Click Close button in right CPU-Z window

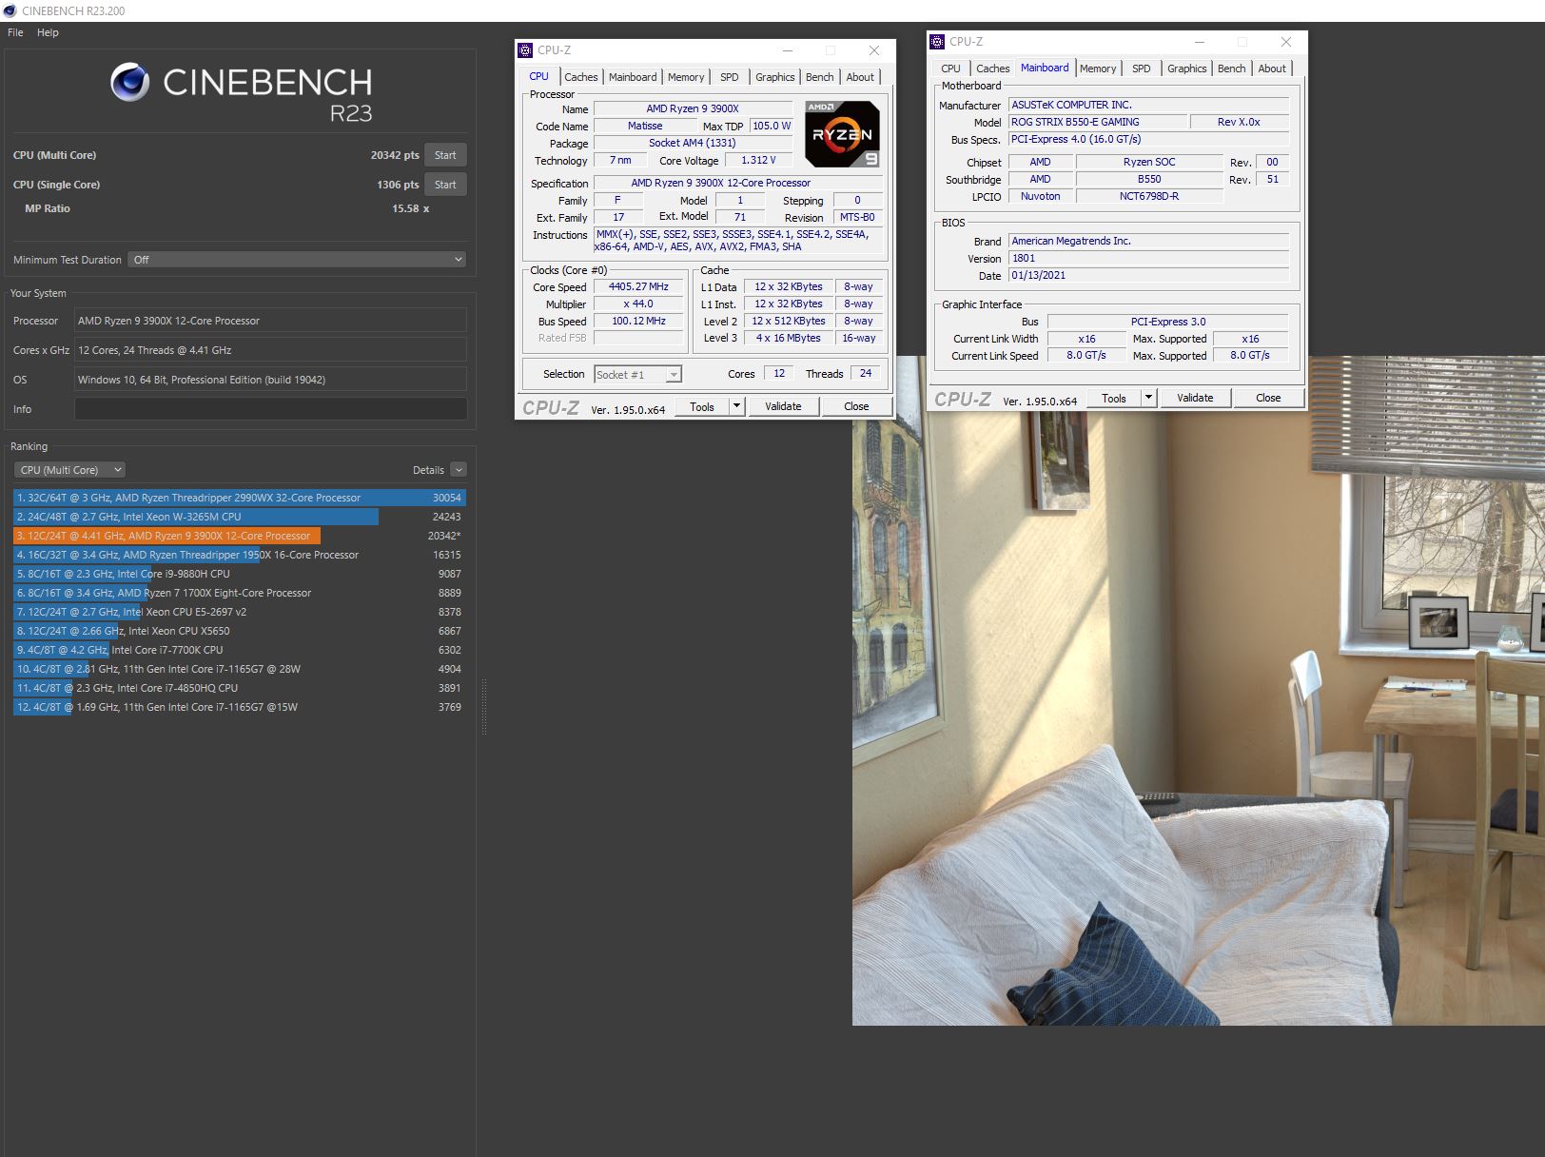pyautogui.click(x=1268, y=398)
